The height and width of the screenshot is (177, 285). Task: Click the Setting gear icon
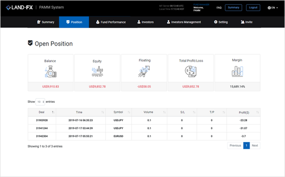(x=216, y=22)
